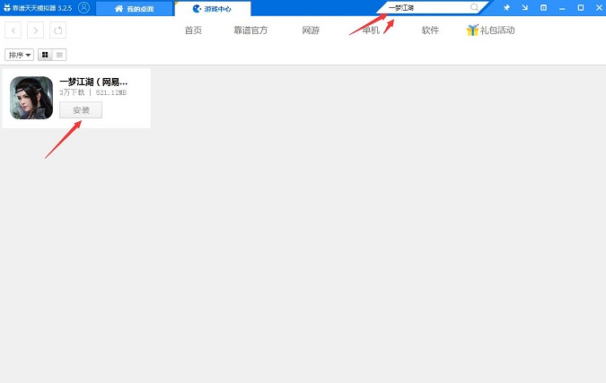Click the 一梦江湖 game thumbnail
Image resolution: width=606 pixels, height=383 pixels.
tap(31, 98)
